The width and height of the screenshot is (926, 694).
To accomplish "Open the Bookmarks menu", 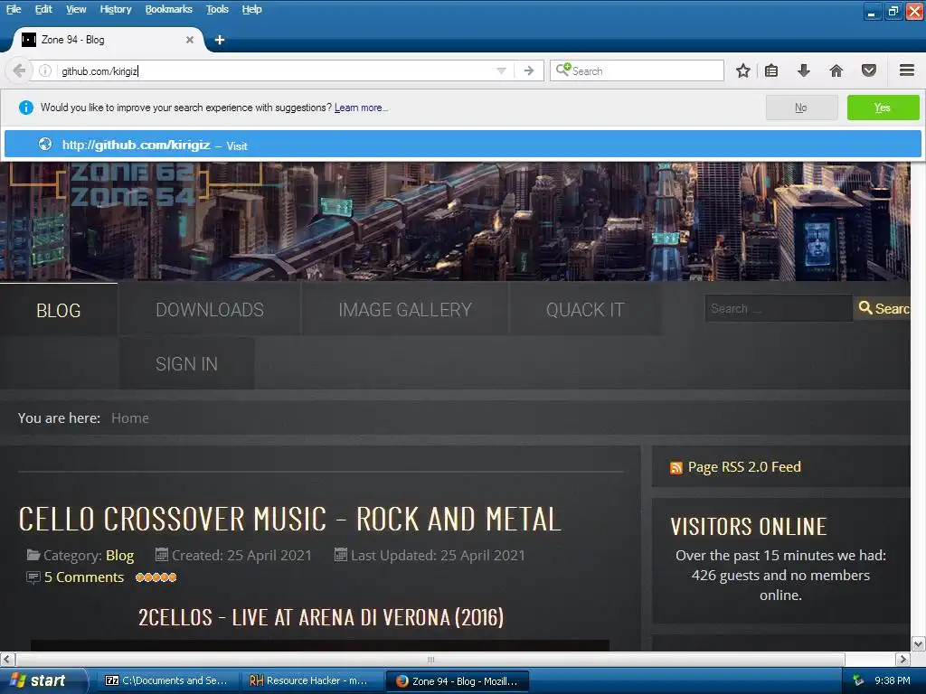I will coord(168,9).
